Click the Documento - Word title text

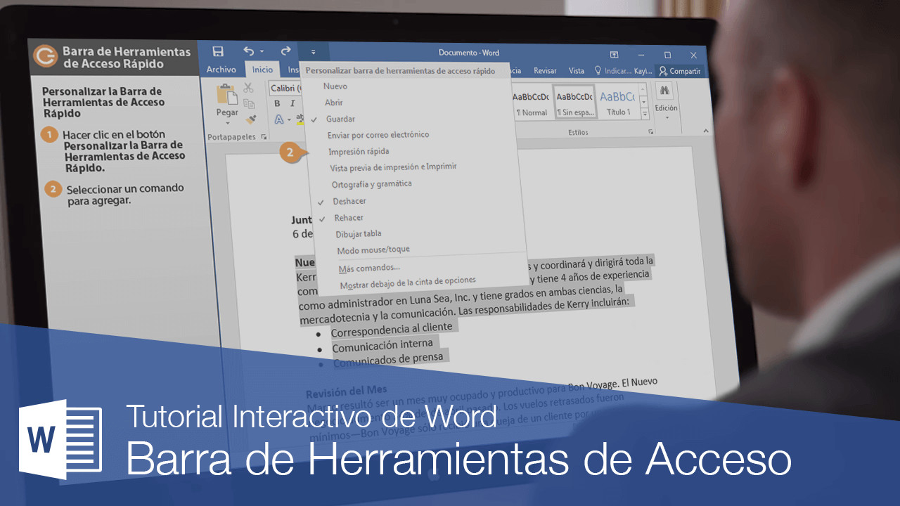pos(469,53)
